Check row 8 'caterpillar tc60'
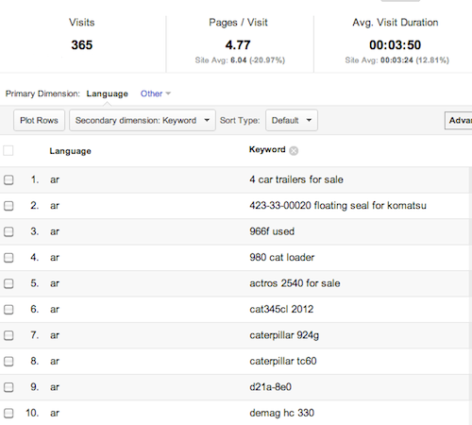 pos(8,361)
